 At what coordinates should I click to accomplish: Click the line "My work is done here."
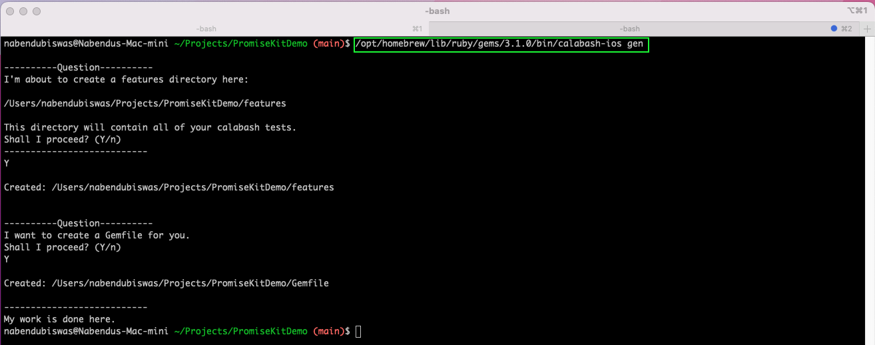(60, 319)
